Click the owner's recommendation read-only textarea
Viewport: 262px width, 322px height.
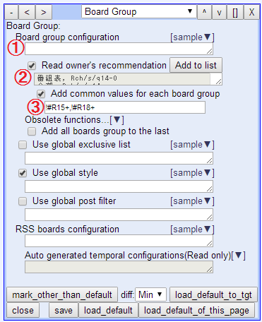[x=128, y=79]
